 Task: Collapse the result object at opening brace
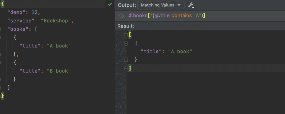[x=126, y=43]
